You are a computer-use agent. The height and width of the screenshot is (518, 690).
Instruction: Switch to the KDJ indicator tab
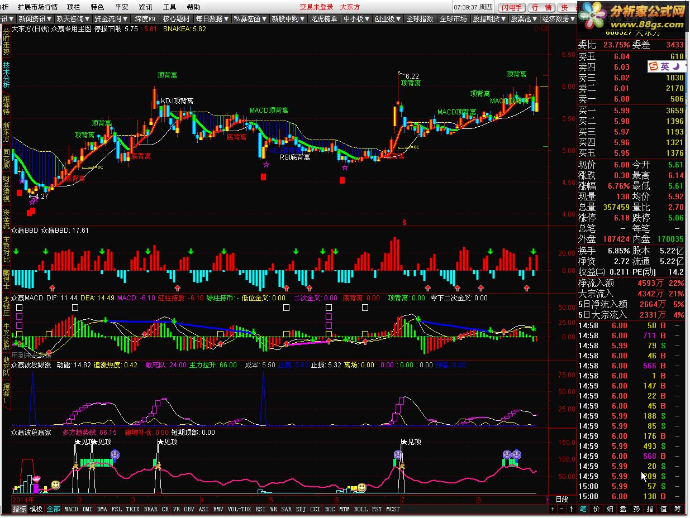tap(301, 509)
